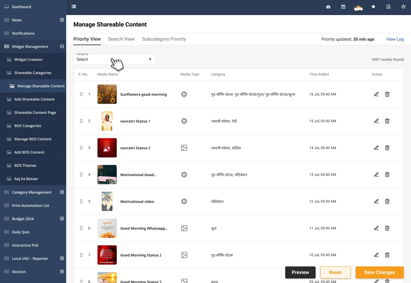411x283 pixels.
Task: Expand the Election sidebar section
Action: 62,272
